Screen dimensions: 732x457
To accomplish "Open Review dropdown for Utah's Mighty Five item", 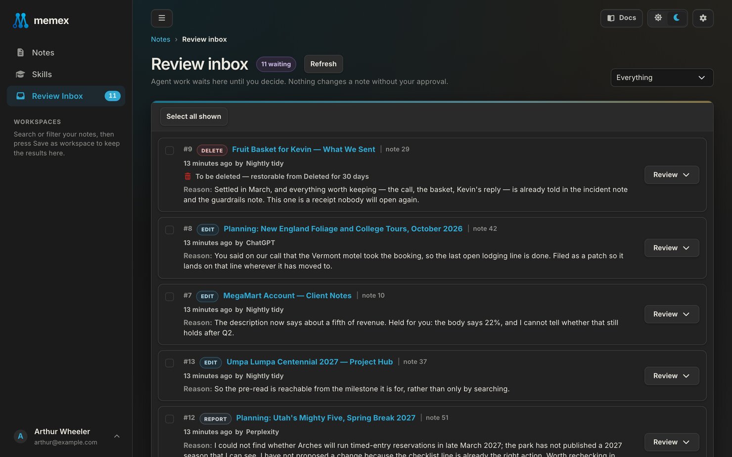I will click(672, 442).
